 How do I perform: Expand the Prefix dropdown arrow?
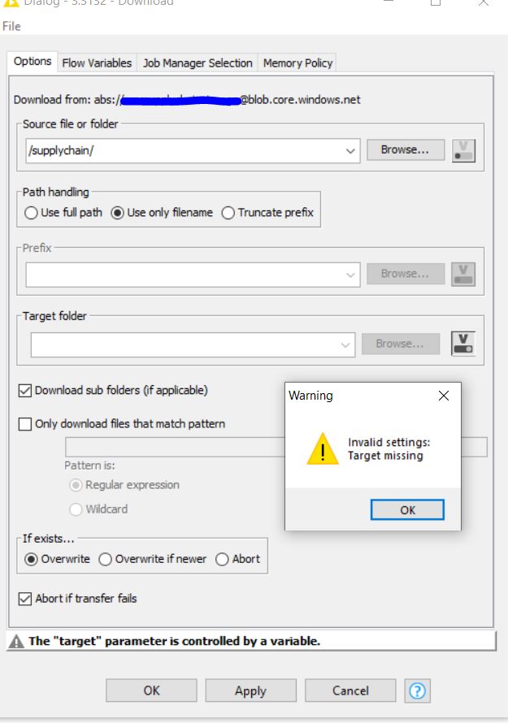point(350,275)
